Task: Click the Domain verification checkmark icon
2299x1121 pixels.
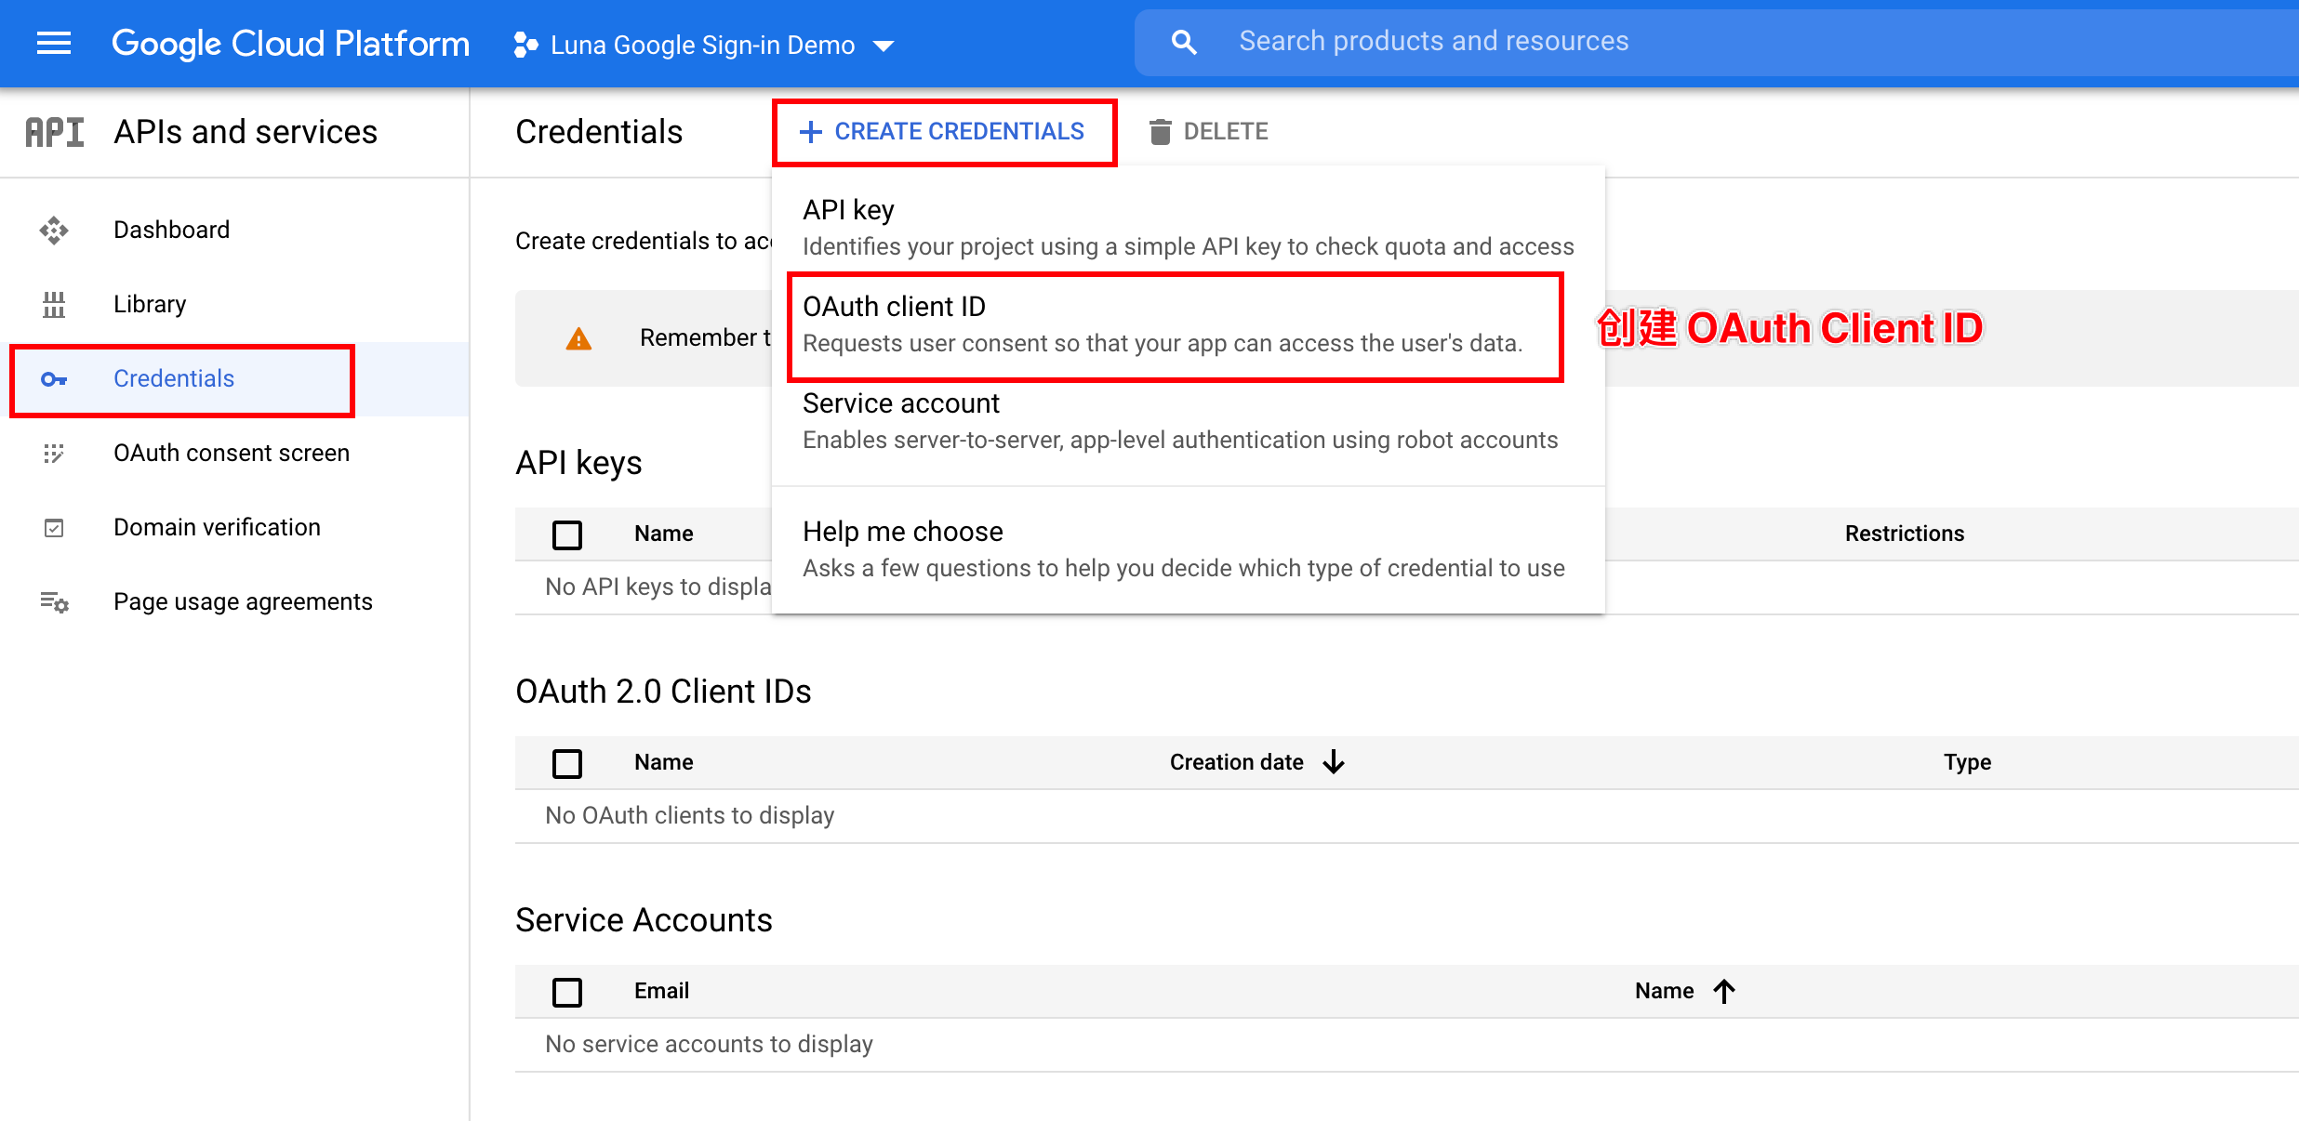Action: coord(54,528)
